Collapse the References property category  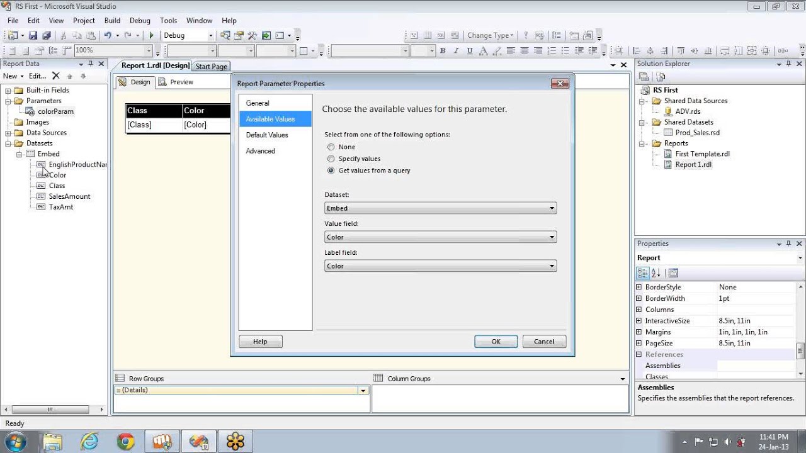click(x=639, y=355)
